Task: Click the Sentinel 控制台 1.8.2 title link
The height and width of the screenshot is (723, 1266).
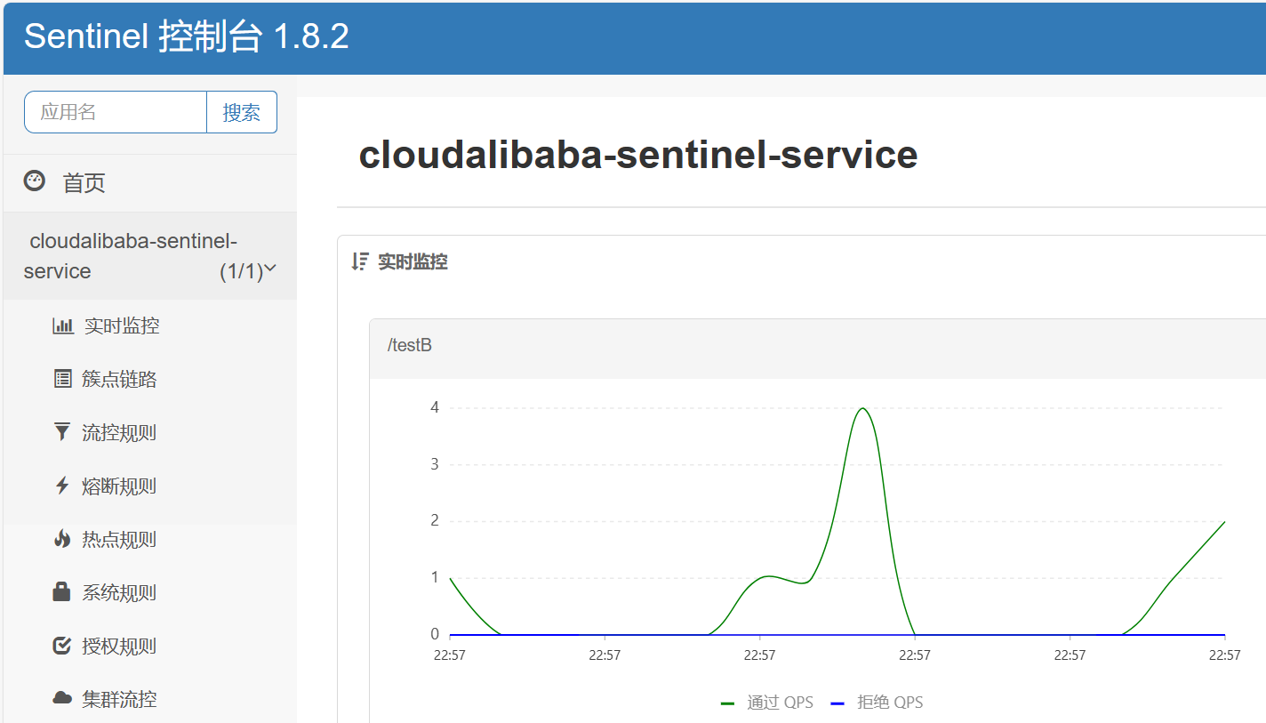Action: [186, 36]
